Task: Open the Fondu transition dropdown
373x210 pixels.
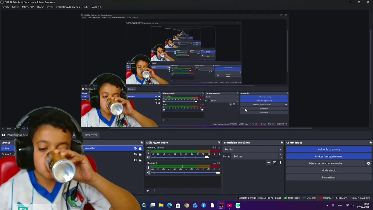Action: click(x=253, y=149)
